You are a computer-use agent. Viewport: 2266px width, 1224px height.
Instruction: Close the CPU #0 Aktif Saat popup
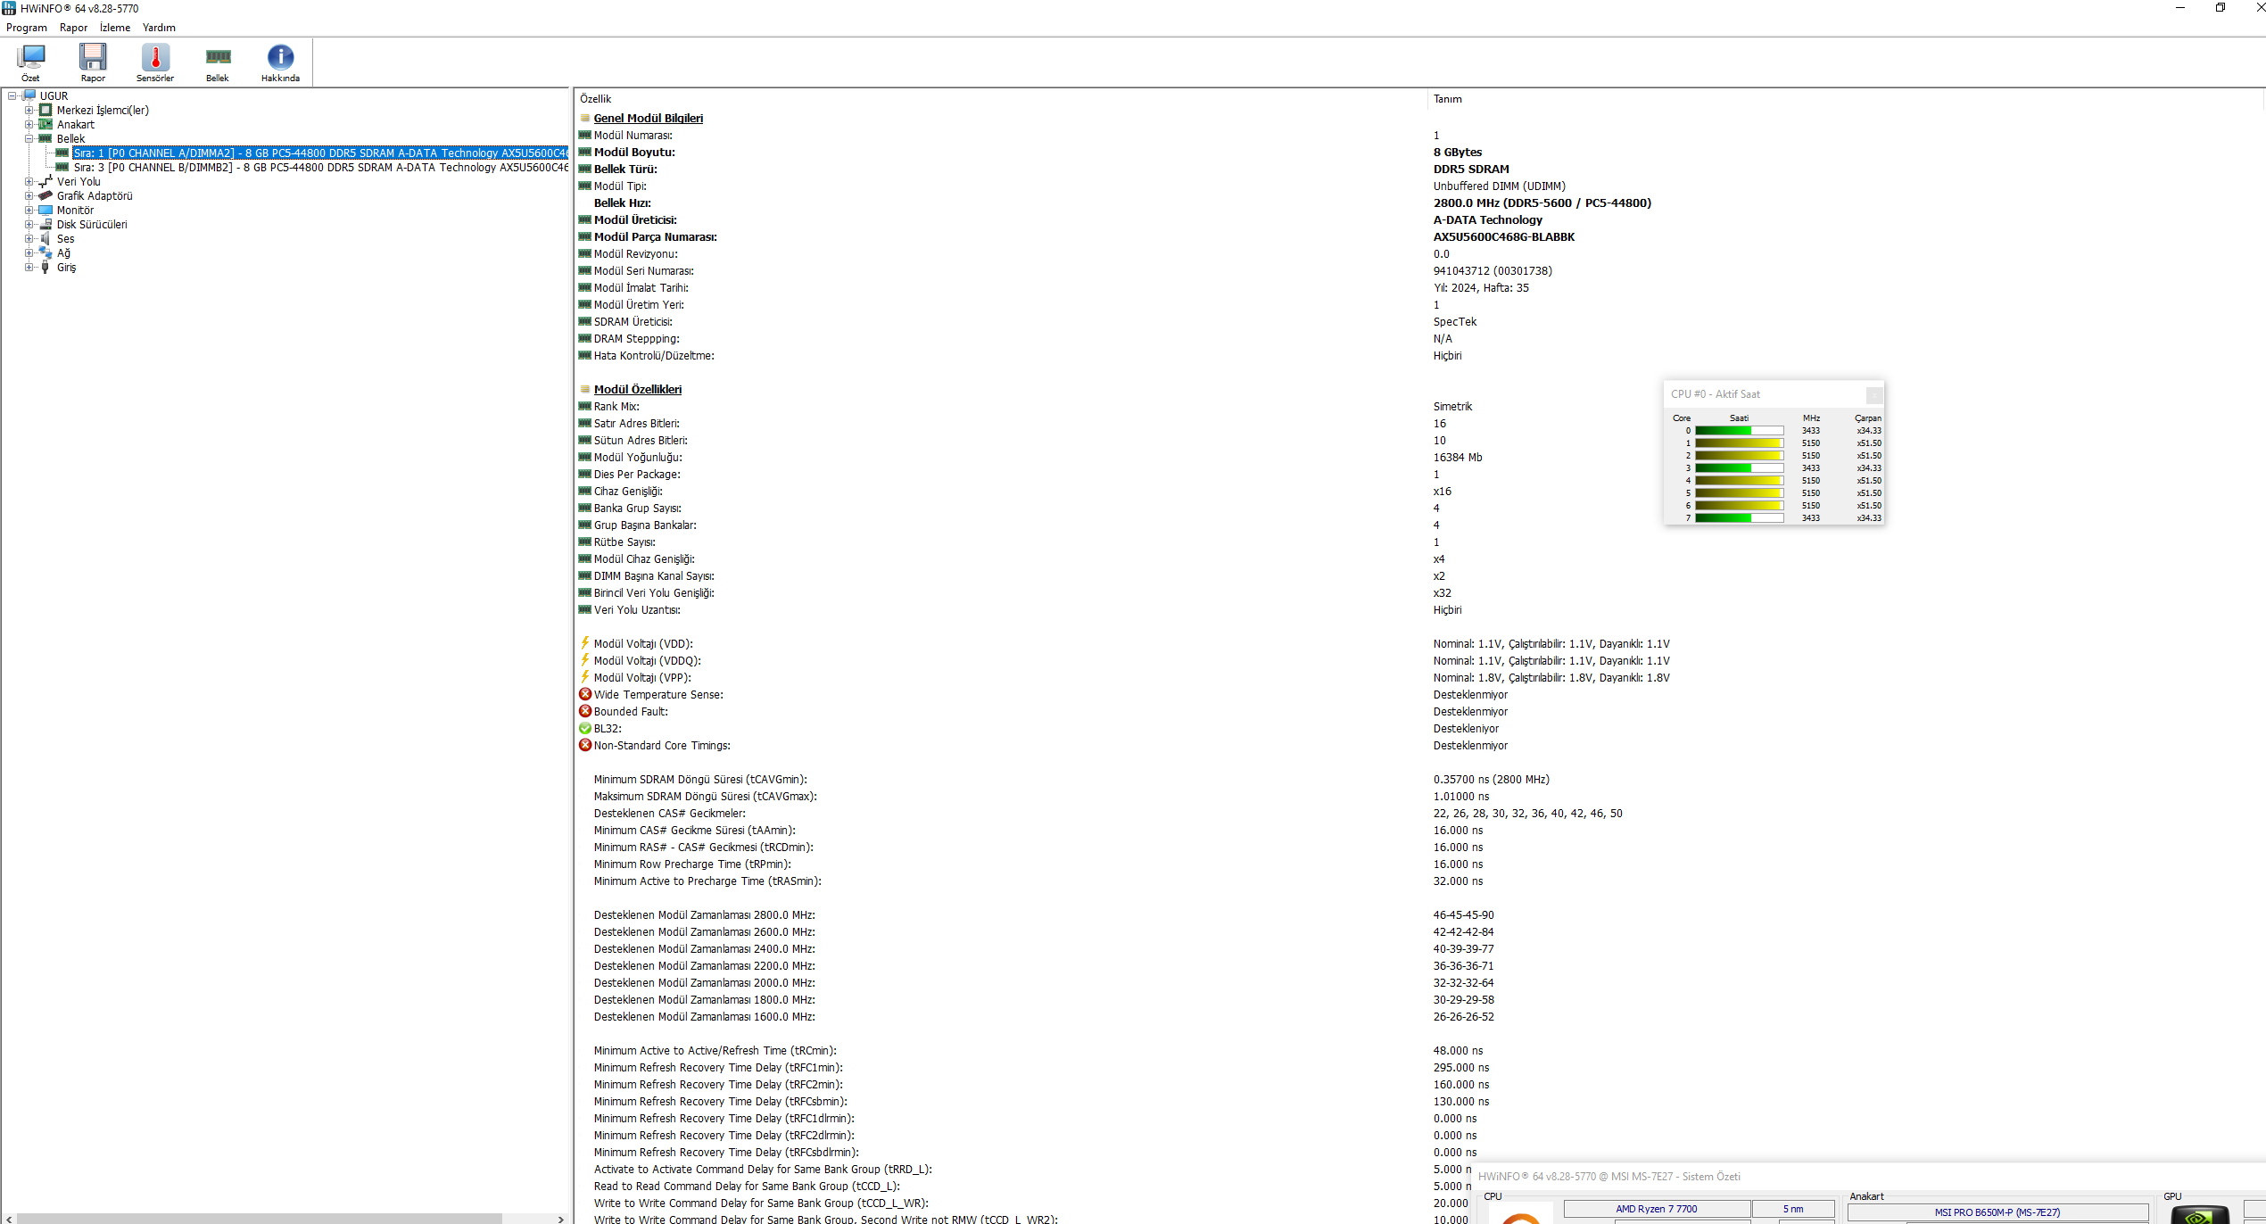(x=1873, y=394)
